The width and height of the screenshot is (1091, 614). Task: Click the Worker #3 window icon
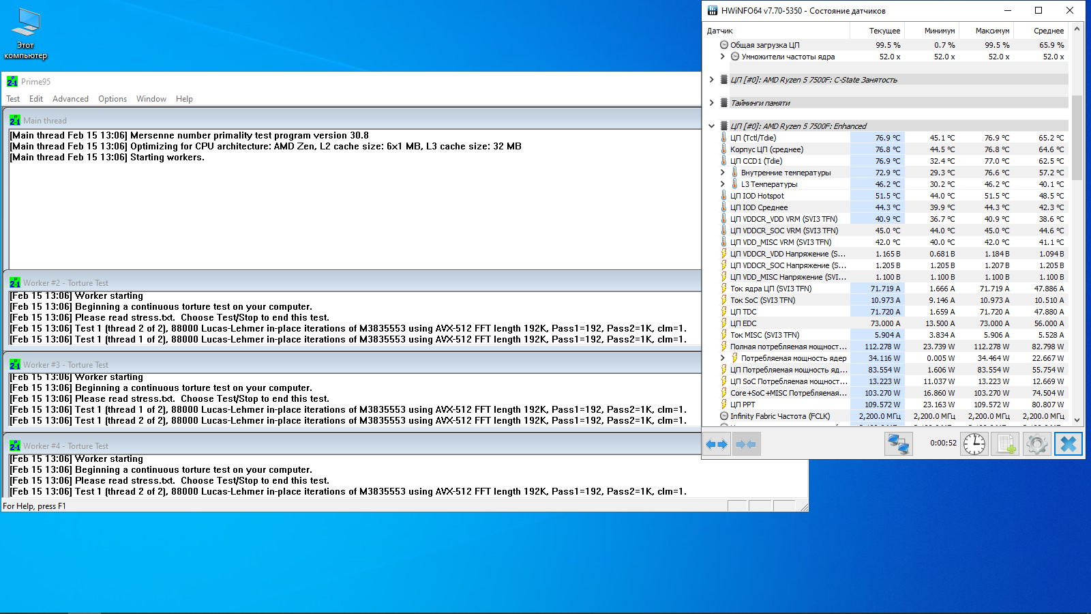[x=15, y=364]
